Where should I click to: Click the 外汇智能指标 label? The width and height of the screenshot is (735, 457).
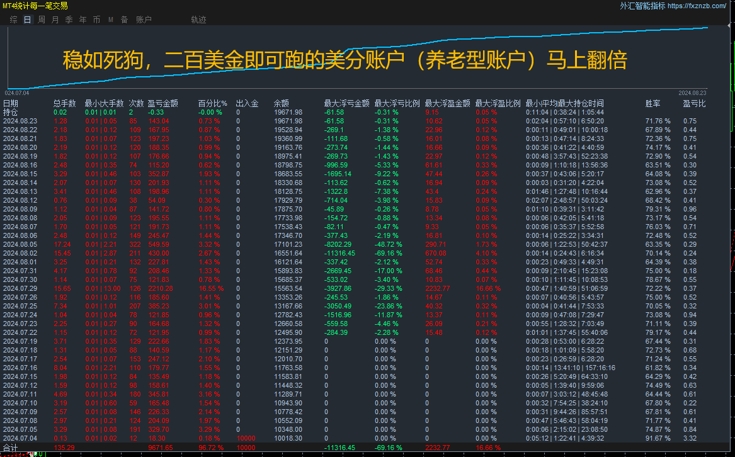pyautogui.click(x=642, y=6)
